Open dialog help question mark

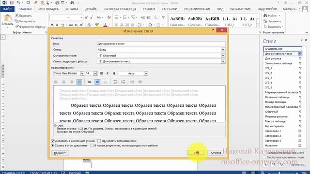(213, 30)
